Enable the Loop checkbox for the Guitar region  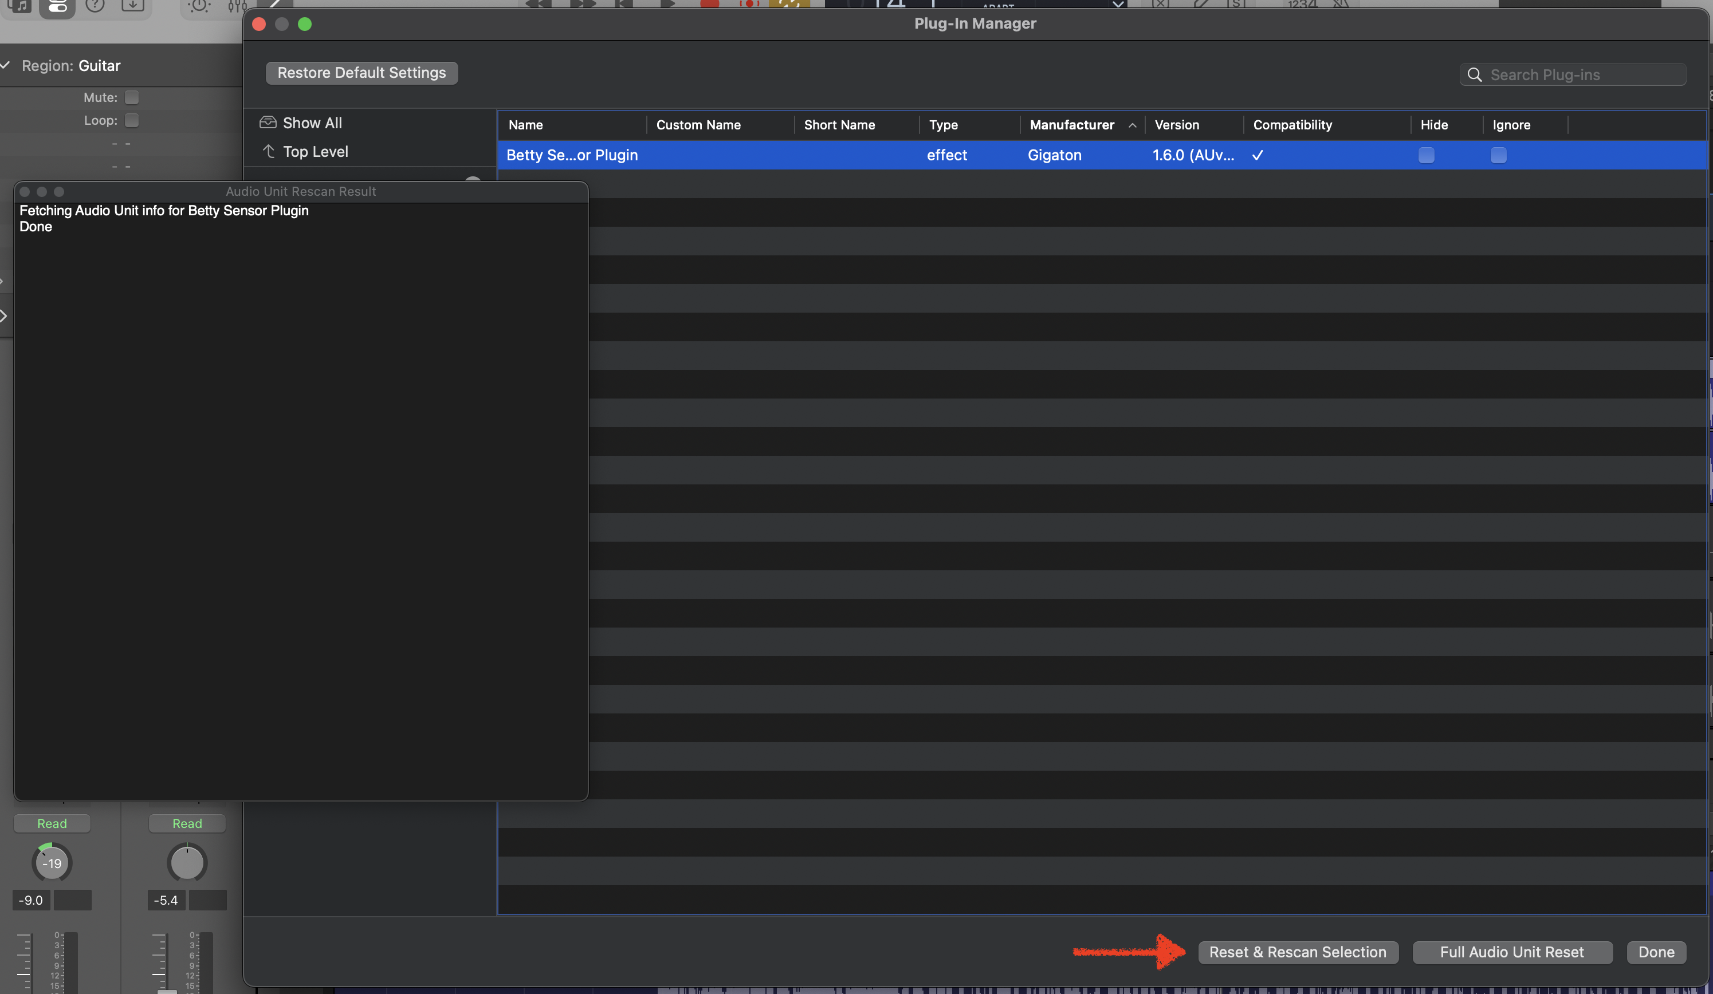point(132,120)
